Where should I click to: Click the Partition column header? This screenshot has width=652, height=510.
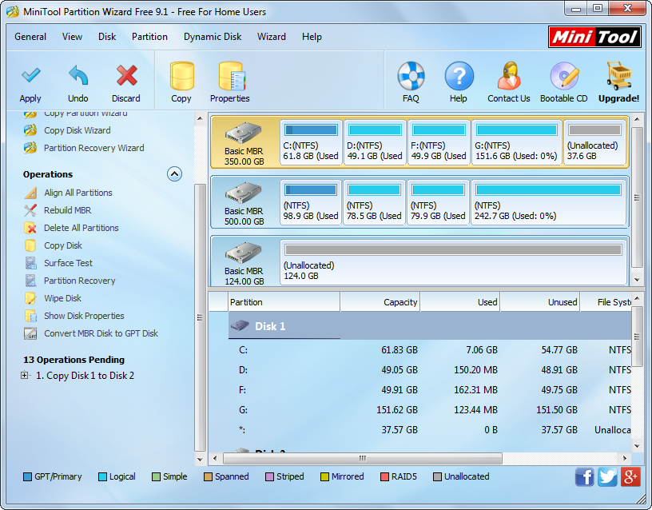tap(284, 302)
